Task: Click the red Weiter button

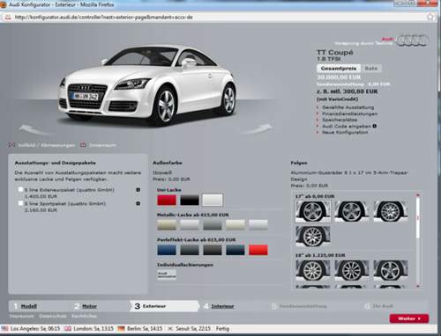Action: (409, 318)
